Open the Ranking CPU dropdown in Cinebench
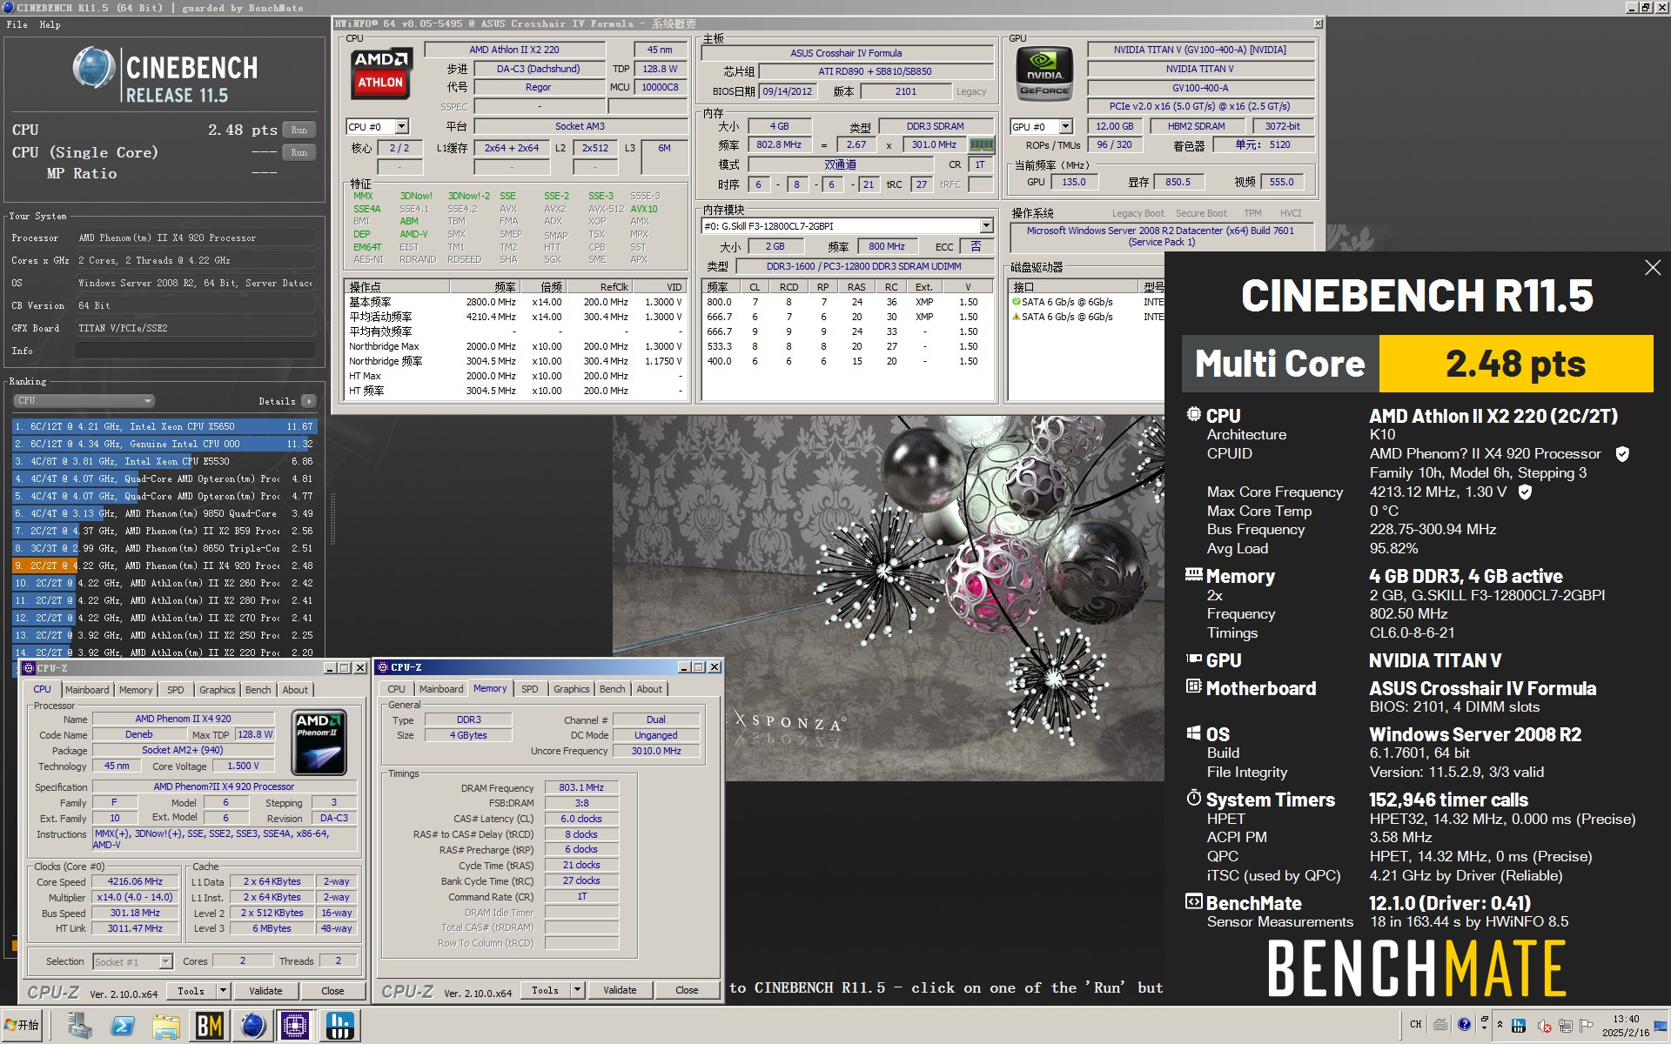The height and width of the screenshot is (1044, 1671). coord(84,401)
